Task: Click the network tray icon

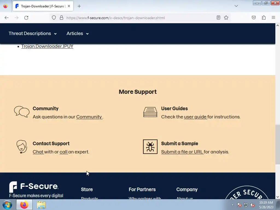Action: point(246,205)
